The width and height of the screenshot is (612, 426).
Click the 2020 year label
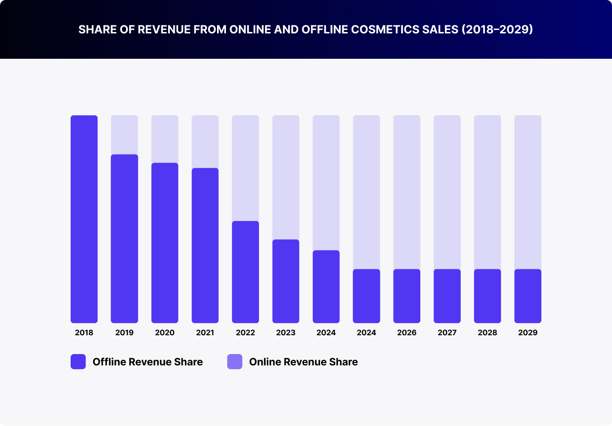pos(165,332)
